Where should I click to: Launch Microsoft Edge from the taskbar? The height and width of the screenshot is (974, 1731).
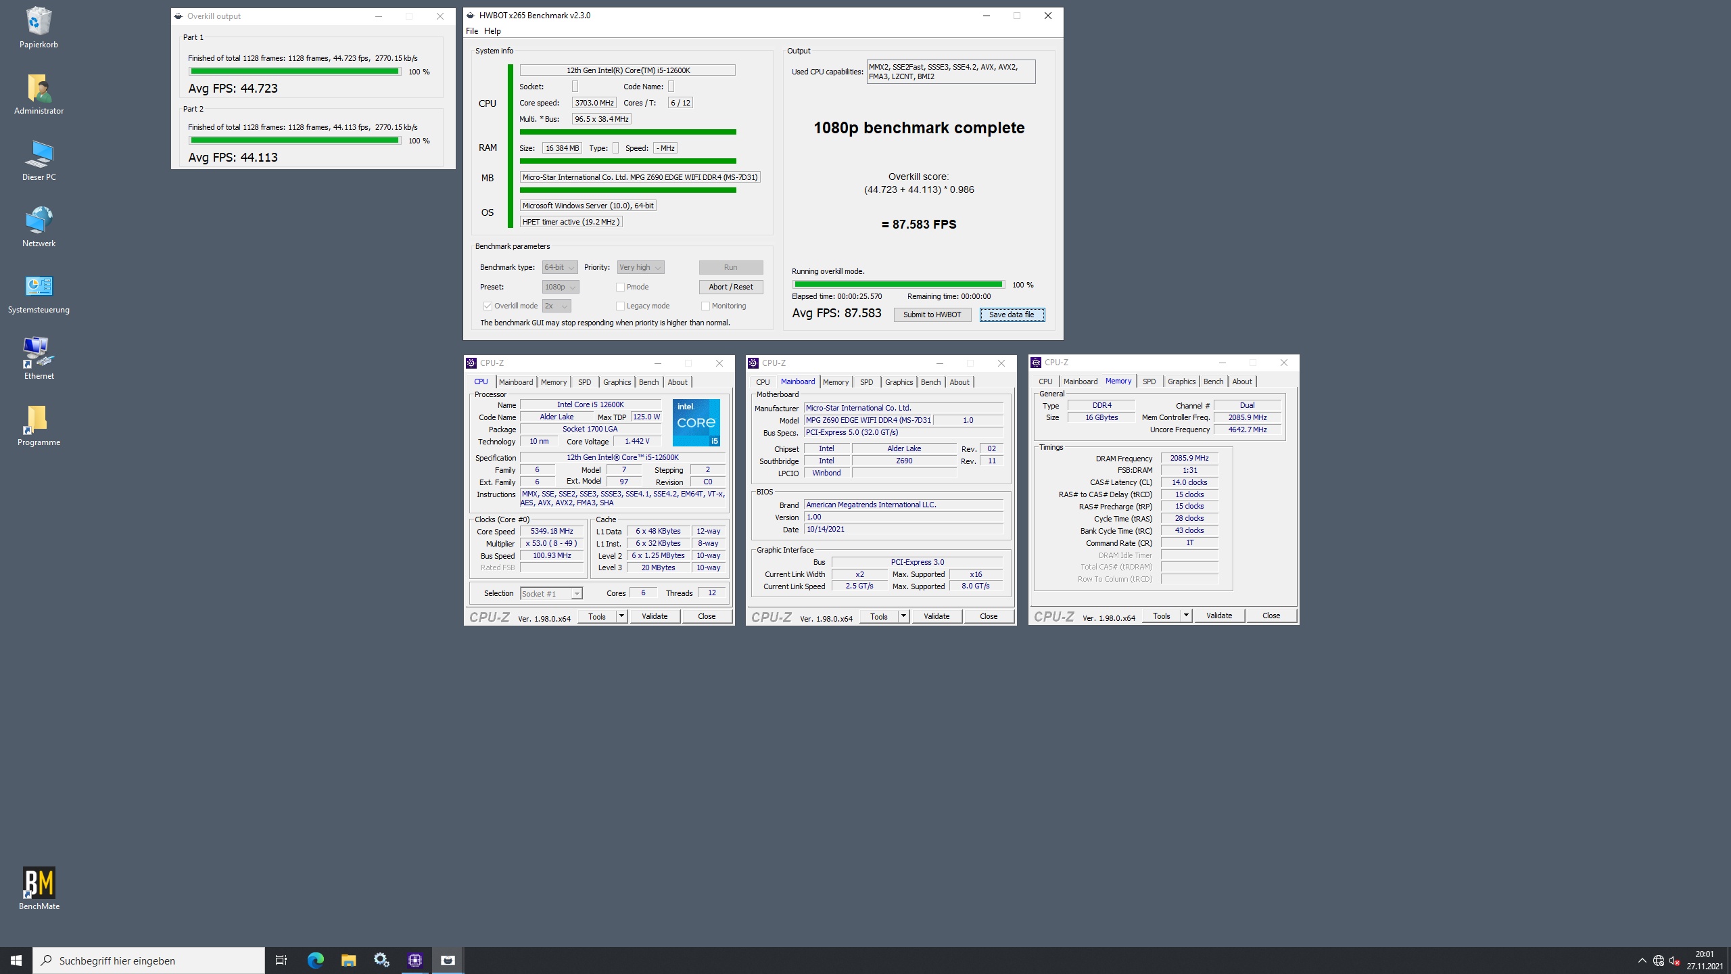(x=316, y=960)
